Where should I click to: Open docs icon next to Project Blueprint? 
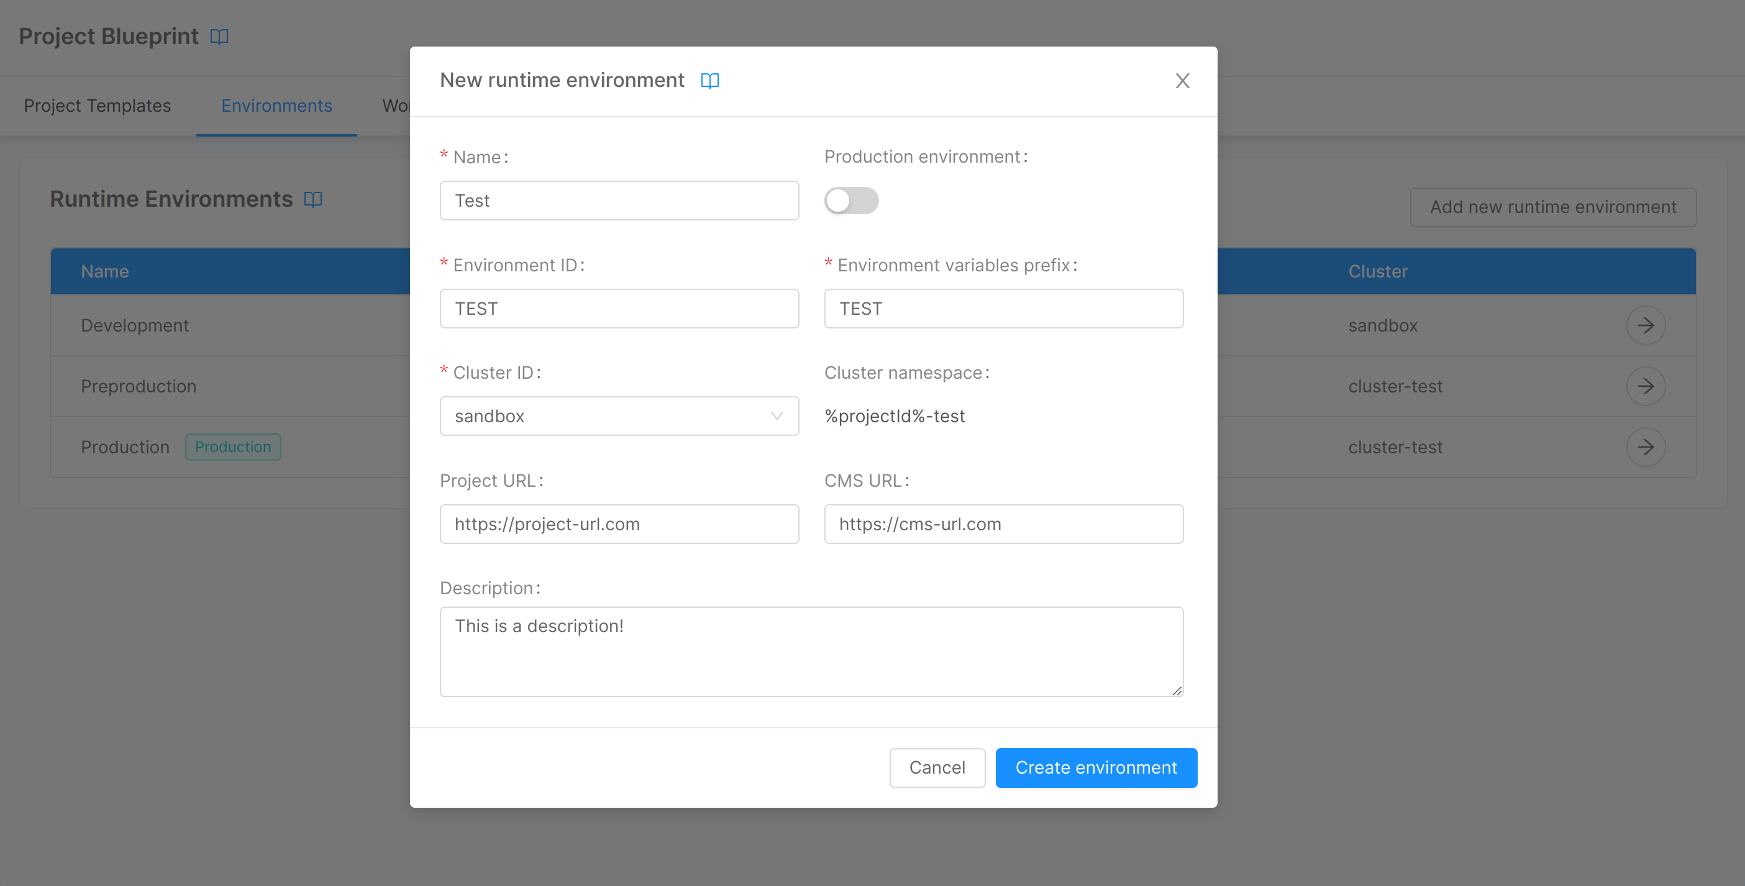tap(219, 37)
